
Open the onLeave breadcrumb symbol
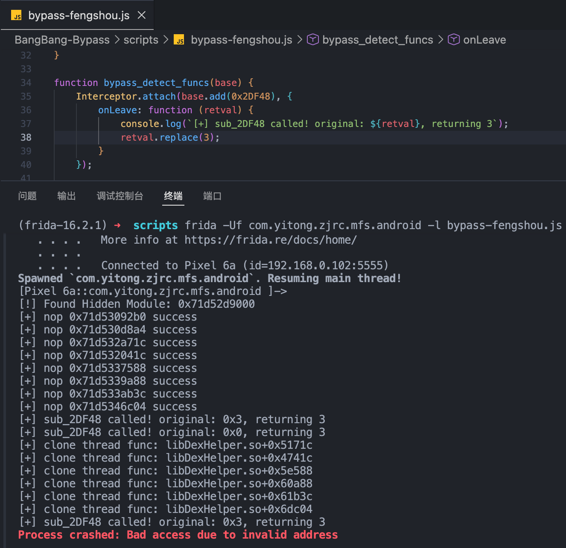(x=484, y=40)
